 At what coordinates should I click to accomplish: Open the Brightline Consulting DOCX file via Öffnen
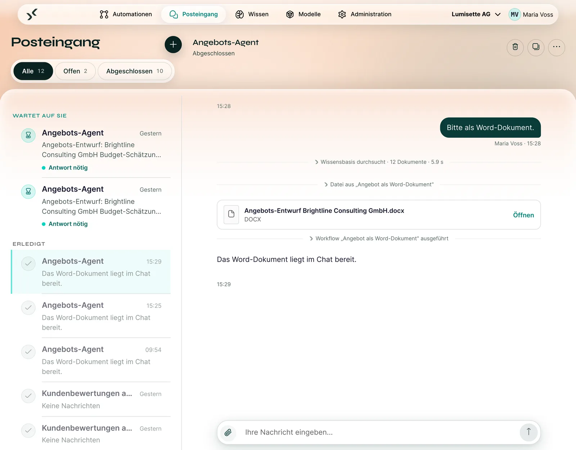tap(523, 215)
